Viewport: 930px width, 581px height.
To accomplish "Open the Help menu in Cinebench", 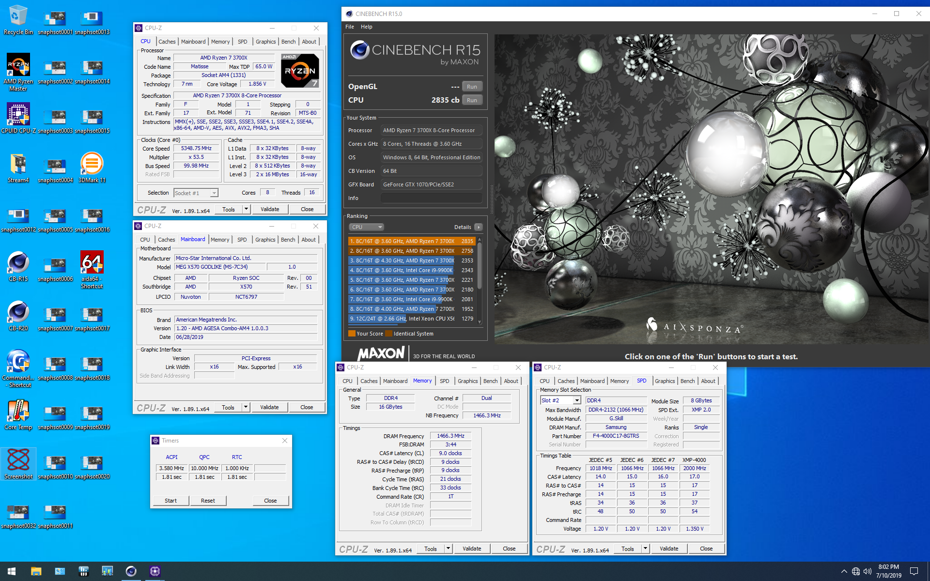I will [367, 27].
